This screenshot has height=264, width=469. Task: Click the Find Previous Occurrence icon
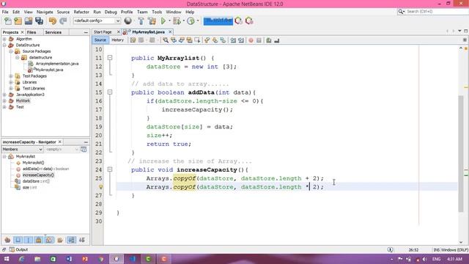(x=174, y=40)
